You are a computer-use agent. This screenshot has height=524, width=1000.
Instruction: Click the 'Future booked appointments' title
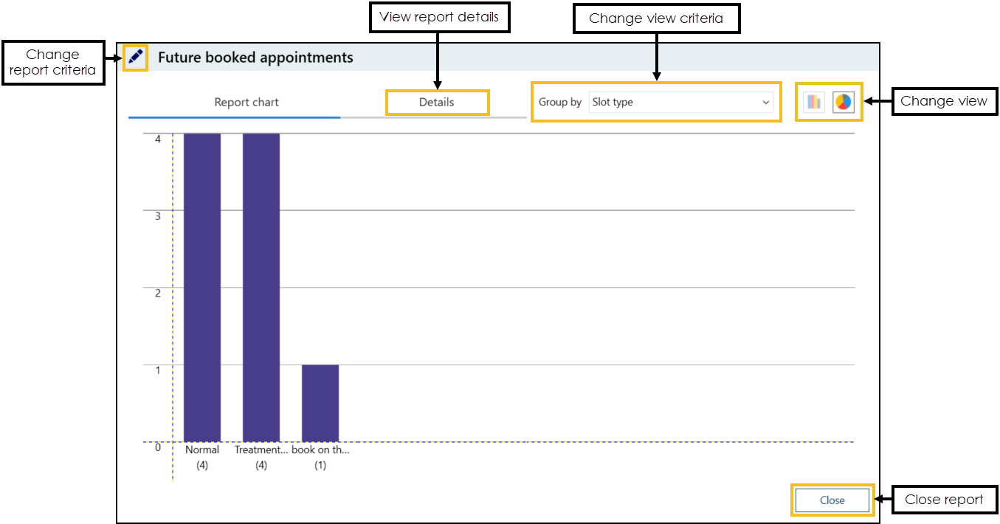[255, 58]
